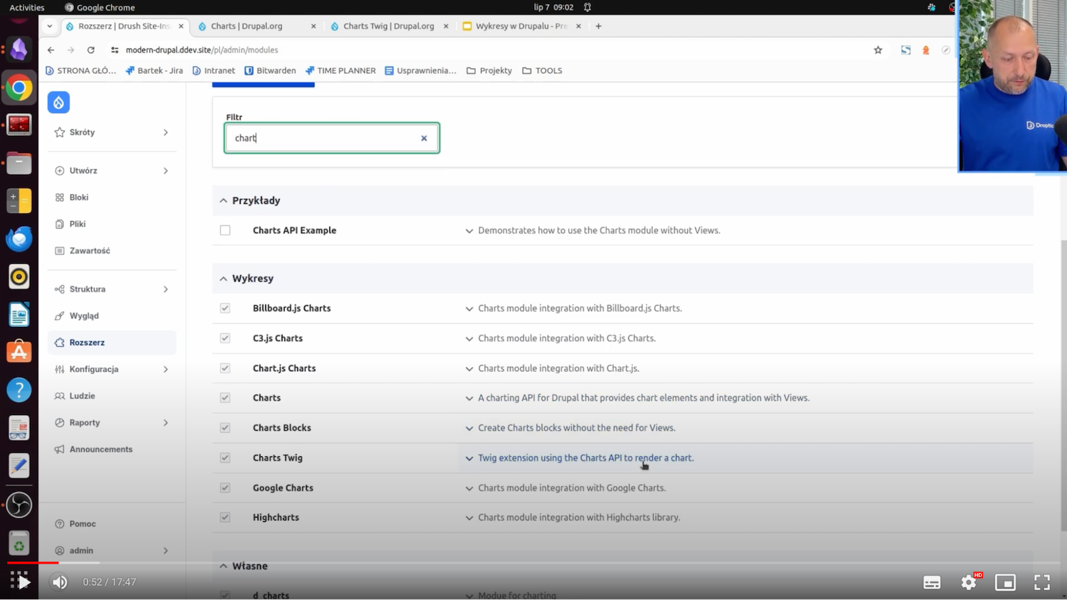Click Twig extension description link

[585, 458]
